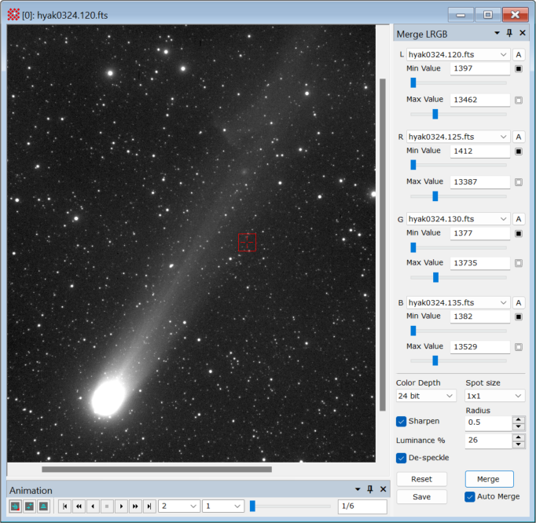The width and height of the screenshot is (536, 523).
Task: Jump to last animation frame
Action: click(x=149, y=507)
